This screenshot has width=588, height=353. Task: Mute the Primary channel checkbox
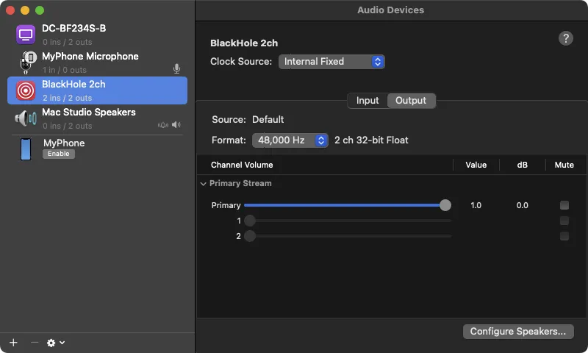coord(564,205)
